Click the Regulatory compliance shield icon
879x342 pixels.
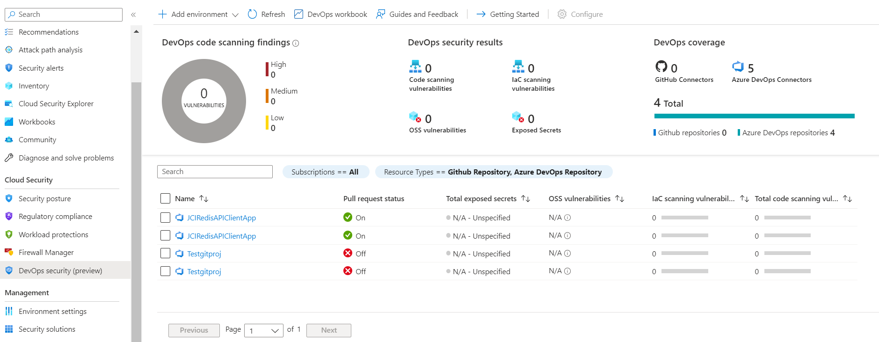[x=9, y=216]
